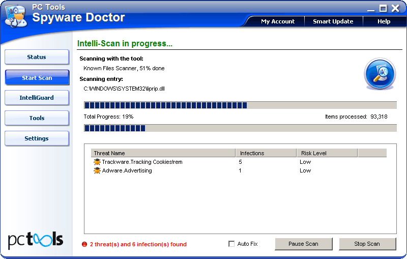Enable the Auto Fix checkbox
Viewport: 407px width, 259px height.
(x=231, y=244)
